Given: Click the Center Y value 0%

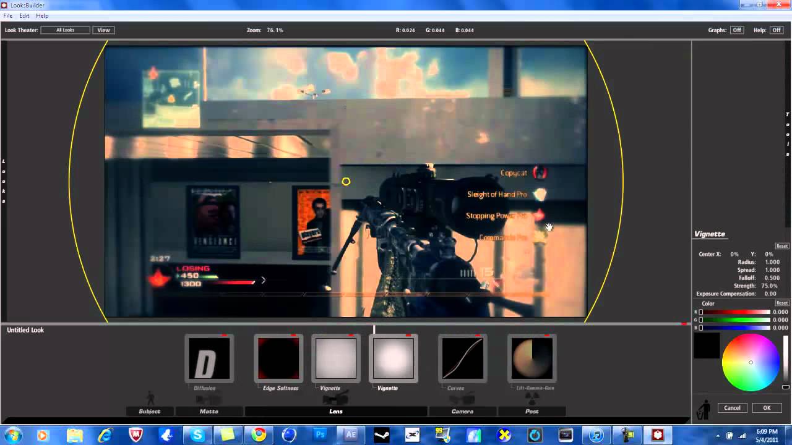Looking at the screenshot, I should click(769, 254).
